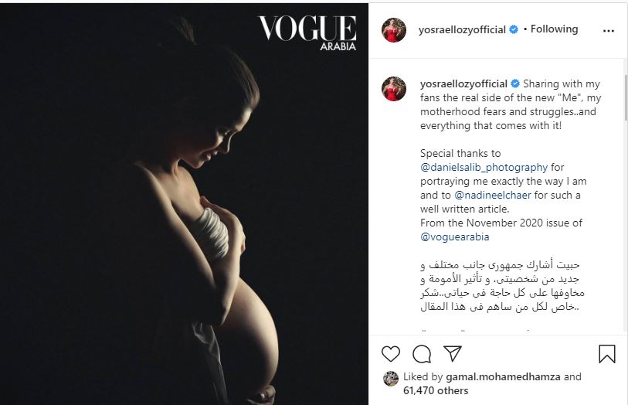
Task: Open the @voguearabia mention link
Action: 454,237
